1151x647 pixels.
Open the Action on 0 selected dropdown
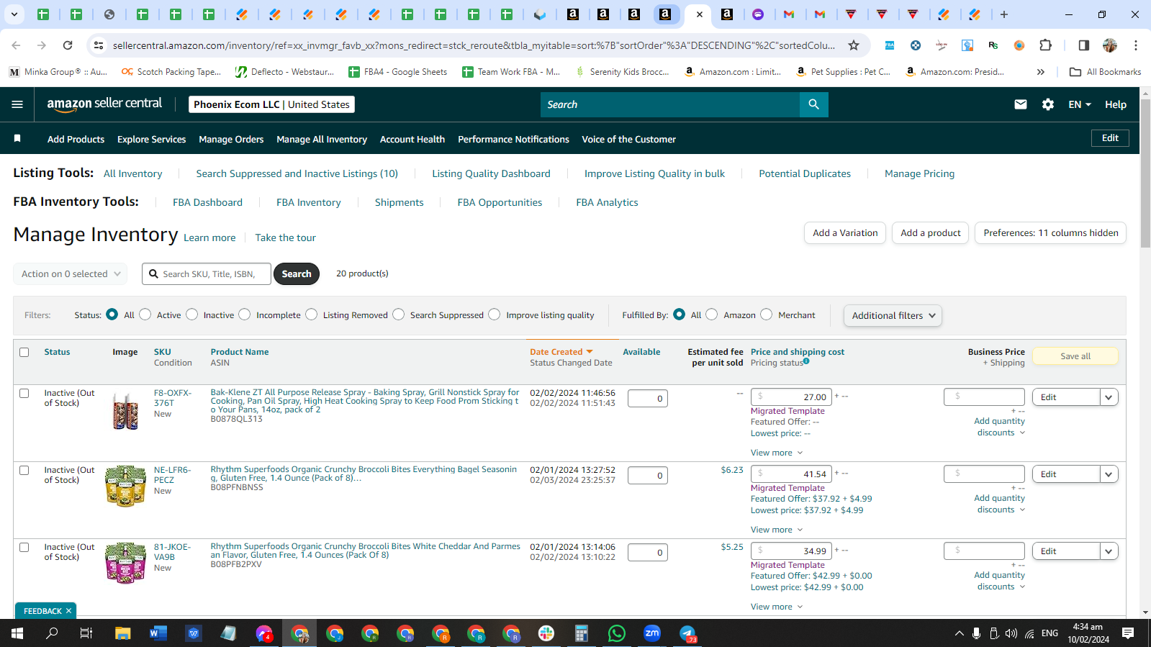pos(71,273)
